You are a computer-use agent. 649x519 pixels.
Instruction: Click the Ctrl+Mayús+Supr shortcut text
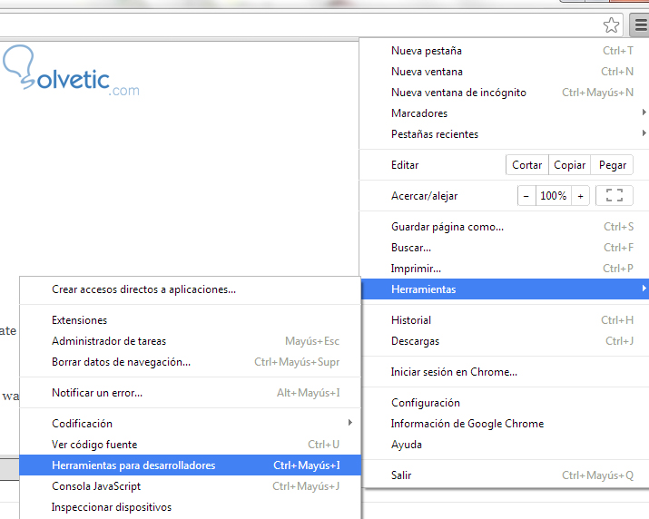[297, 362]
